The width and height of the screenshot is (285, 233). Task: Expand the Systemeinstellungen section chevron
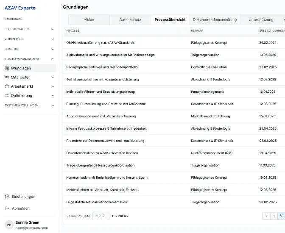point(53,105)
